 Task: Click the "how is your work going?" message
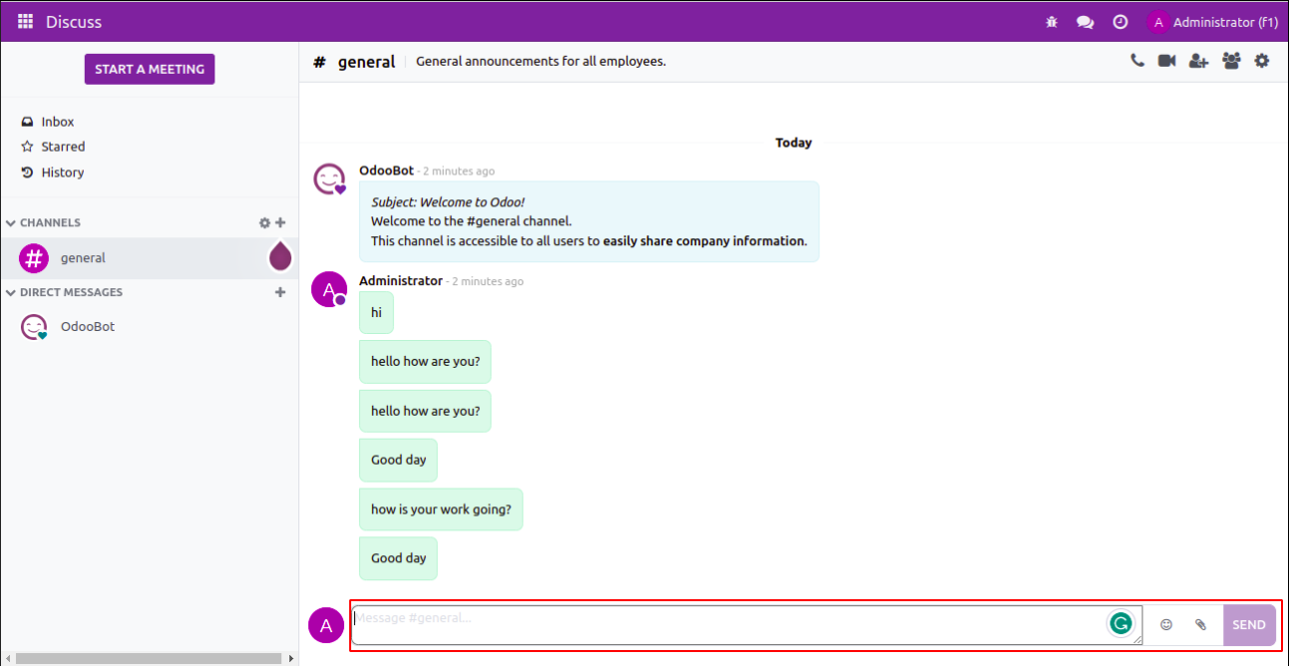pos(441,509)
